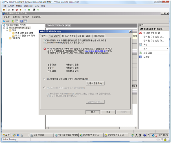Switch to 서버 관리자 taskbar window

41,135
